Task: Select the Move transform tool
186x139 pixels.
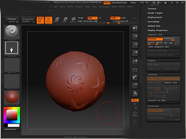Action: 56,20
